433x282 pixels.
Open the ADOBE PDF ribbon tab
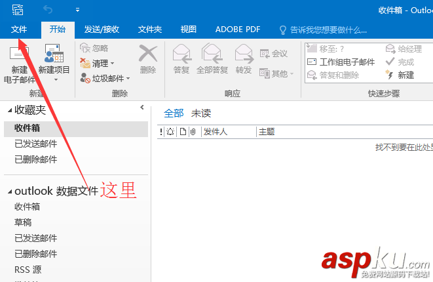[238, 30]
